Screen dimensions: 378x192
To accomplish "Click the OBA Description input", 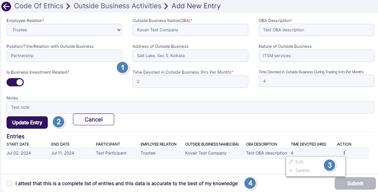I will (x=316, y=30).
